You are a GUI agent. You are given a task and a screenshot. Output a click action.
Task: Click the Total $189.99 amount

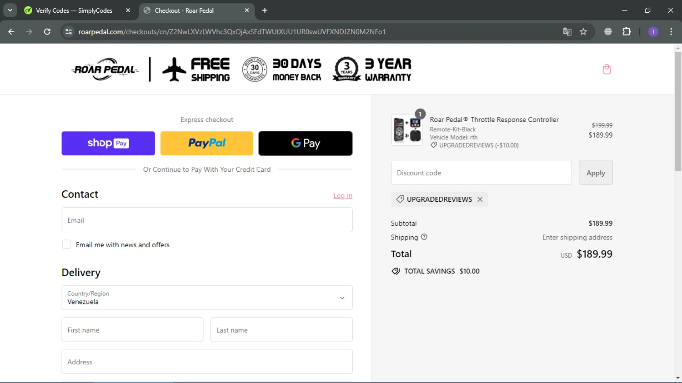[594, 254]
